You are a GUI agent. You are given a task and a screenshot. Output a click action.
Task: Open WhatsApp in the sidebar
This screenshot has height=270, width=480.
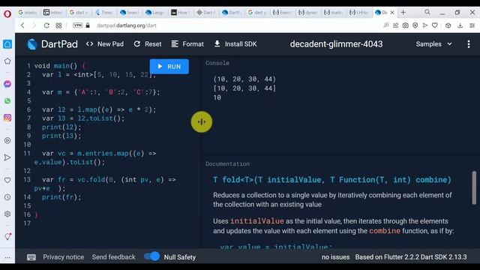coord(7,100)
